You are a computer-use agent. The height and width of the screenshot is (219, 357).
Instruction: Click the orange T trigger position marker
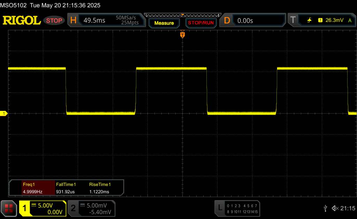[x=182, y=35]
